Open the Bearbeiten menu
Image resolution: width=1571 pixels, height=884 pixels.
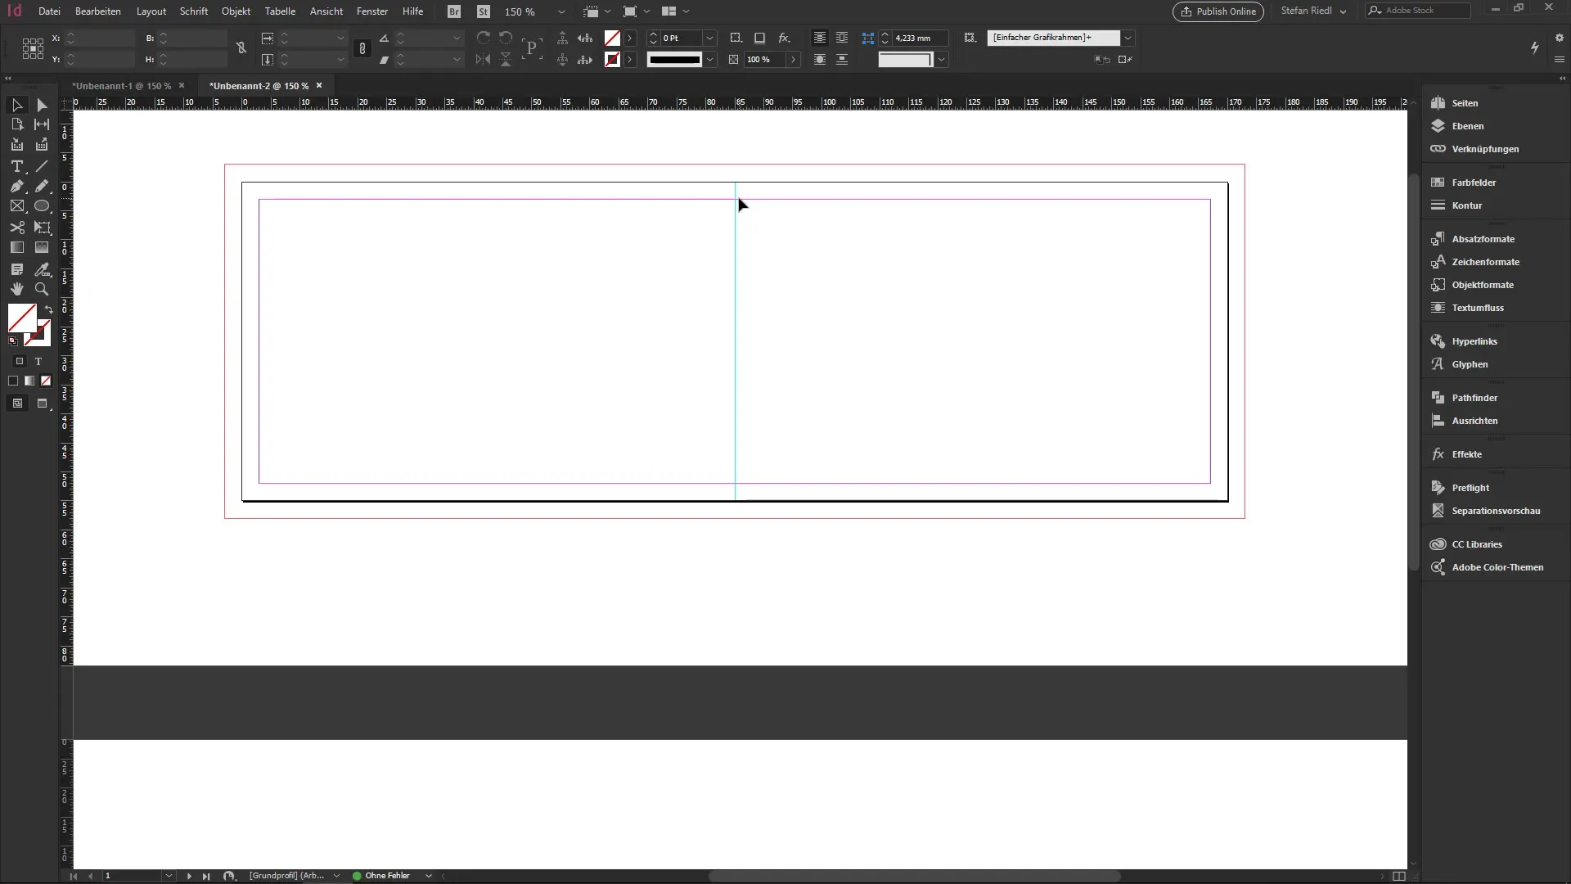(x=98, y=11)
